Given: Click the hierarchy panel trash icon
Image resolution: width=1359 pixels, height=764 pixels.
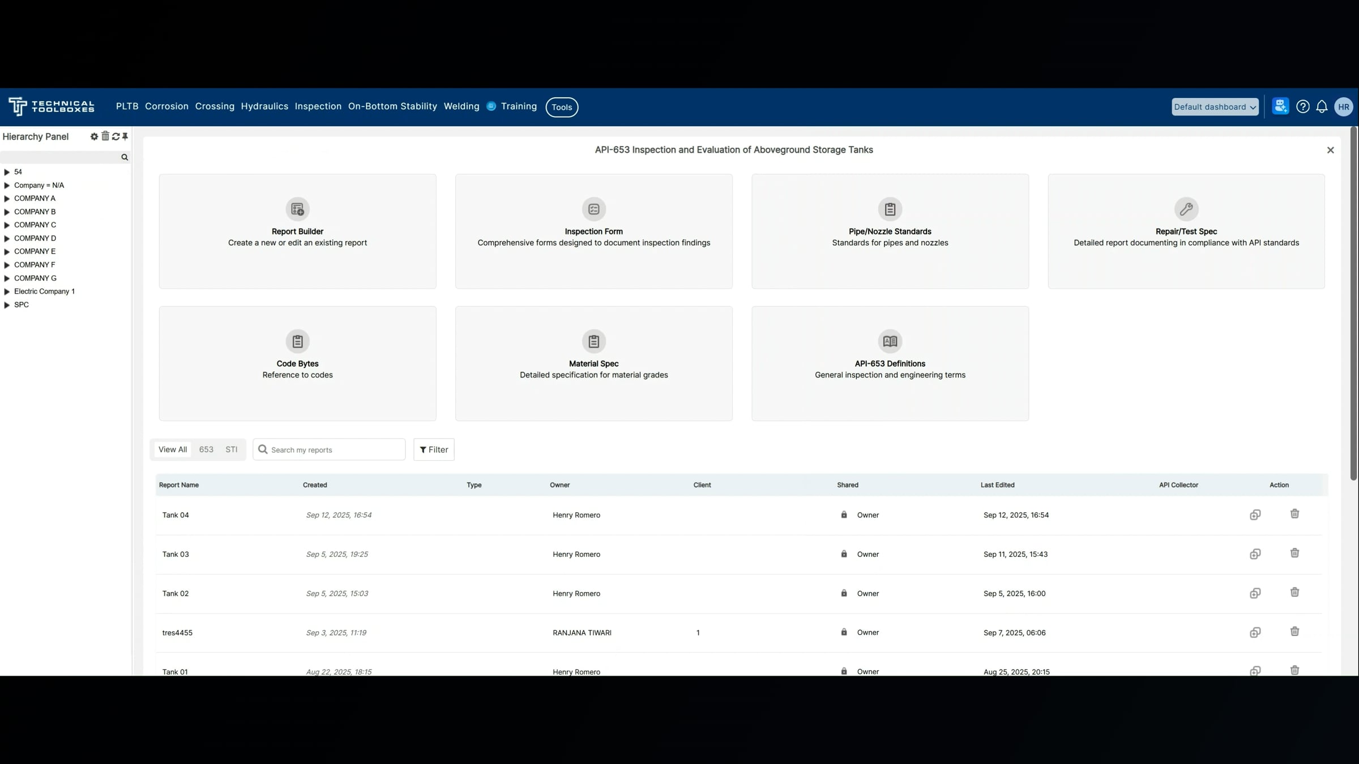Looking at the screenshot, I should point(105,136).
